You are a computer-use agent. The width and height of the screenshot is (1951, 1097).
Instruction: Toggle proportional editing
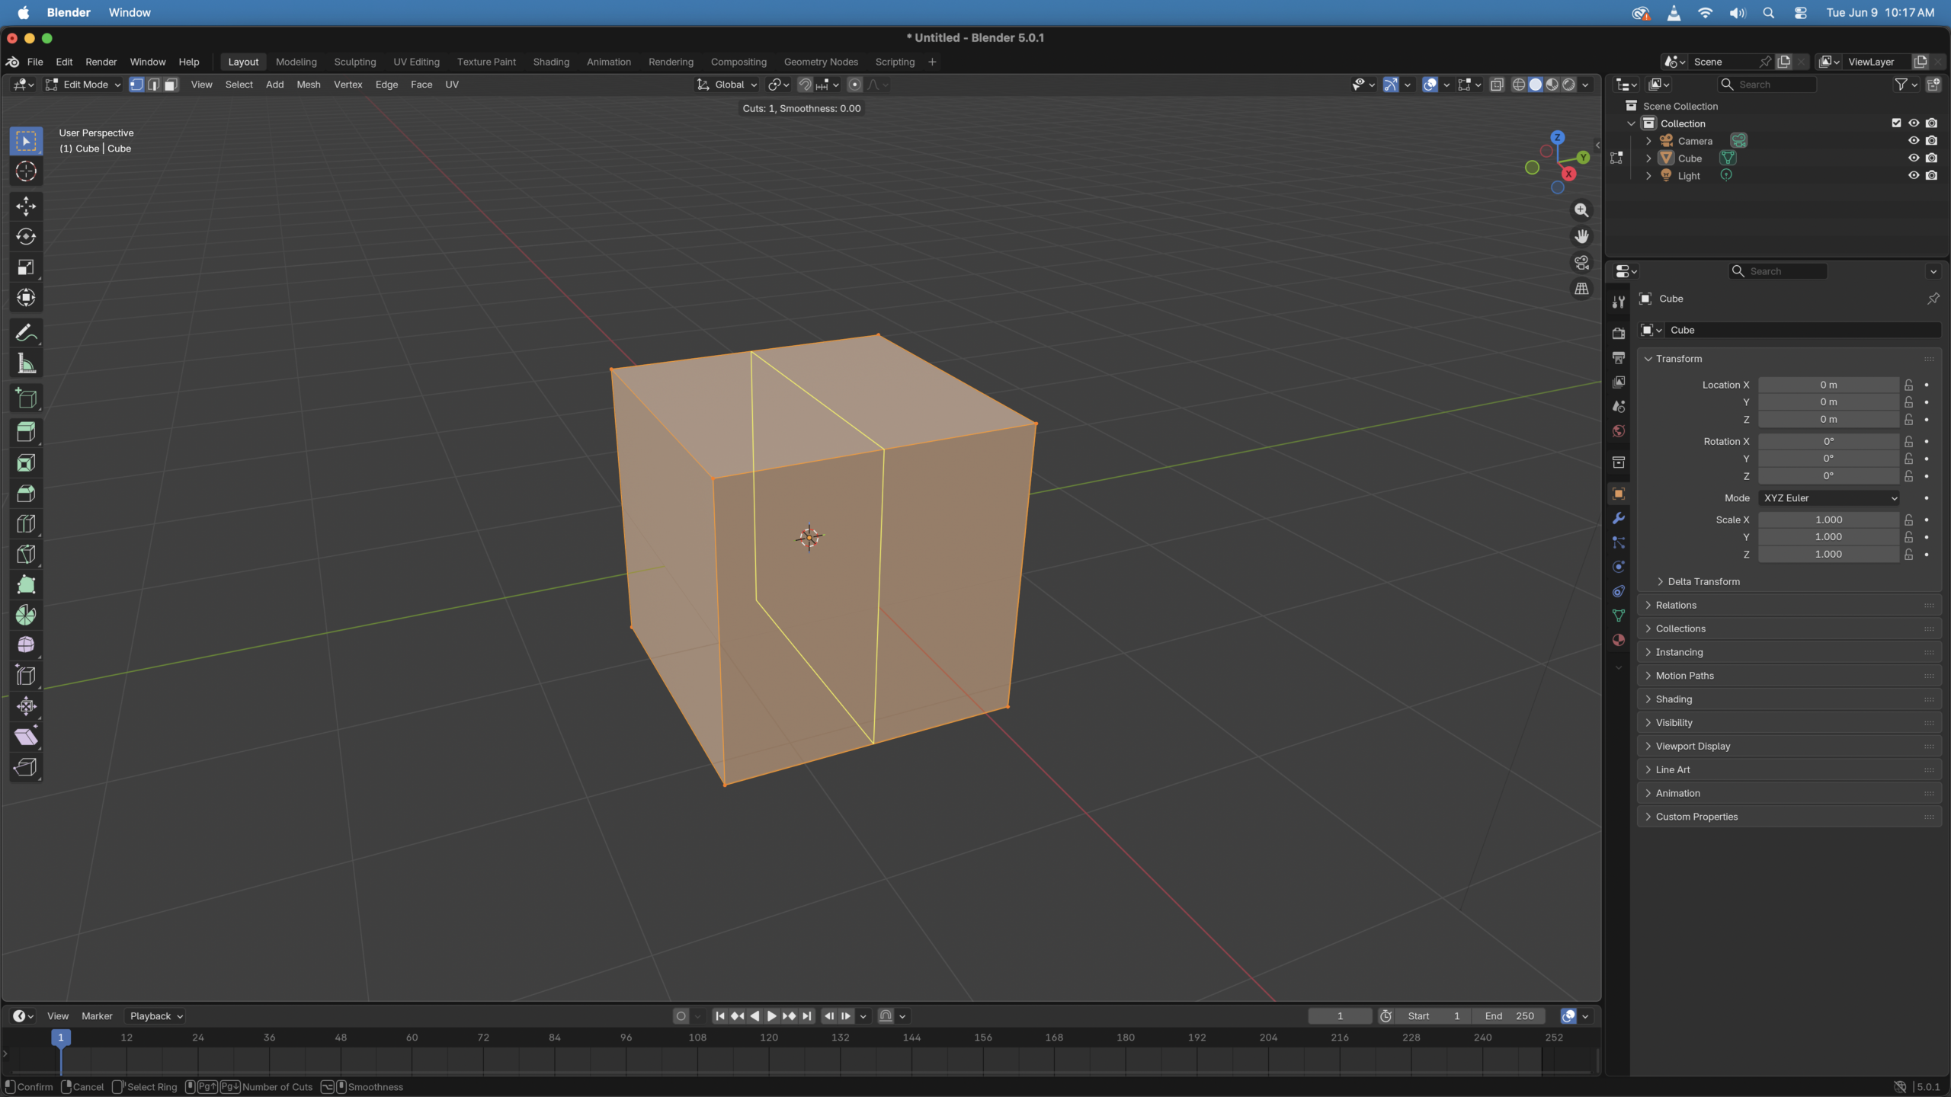pyautogui.click(x=854, y=85)
